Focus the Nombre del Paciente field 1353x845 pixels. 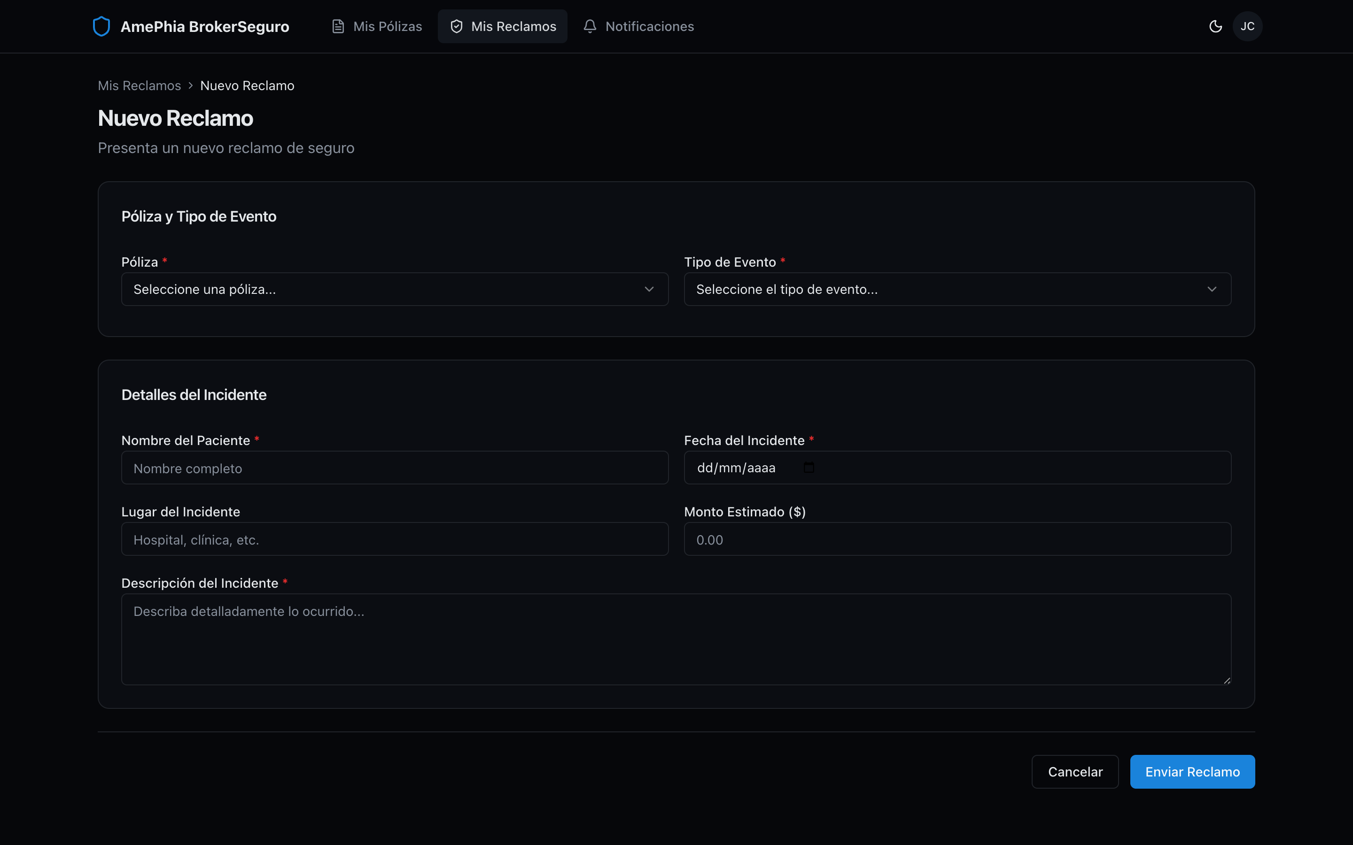pos(395,468)
